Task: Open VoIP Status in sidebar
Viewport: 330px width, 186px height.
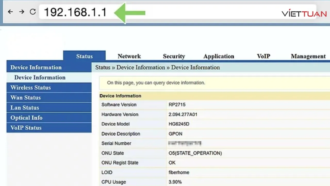Action: 26,128
